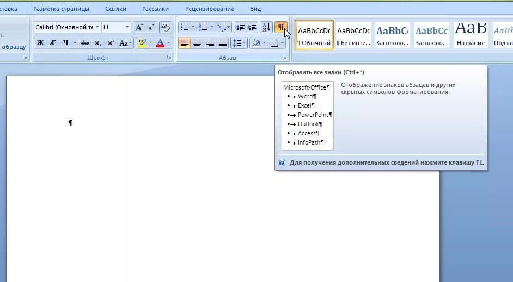Apply numbered list
Viewport: 513px width, 282px height.
pyautogui.click(x=203, y=27)
